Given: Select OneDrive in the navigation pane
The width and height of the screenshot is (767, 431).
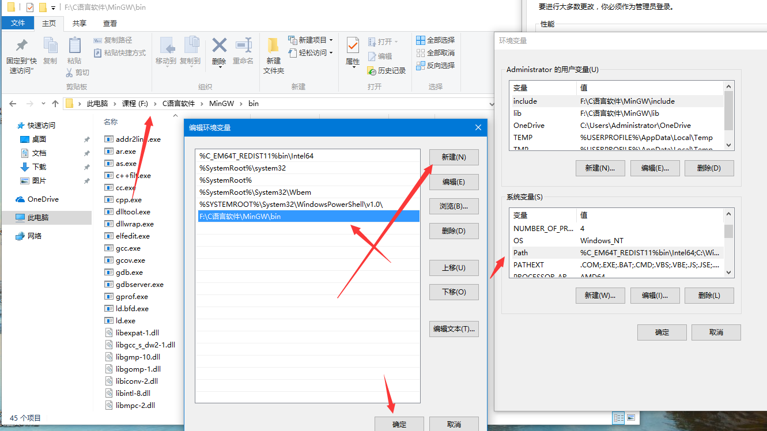Looking at the screenshot, I should pyautogui.click(x=43, y=199).
